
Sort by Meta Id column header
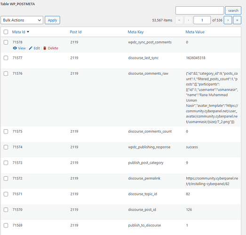pos(19,32)
